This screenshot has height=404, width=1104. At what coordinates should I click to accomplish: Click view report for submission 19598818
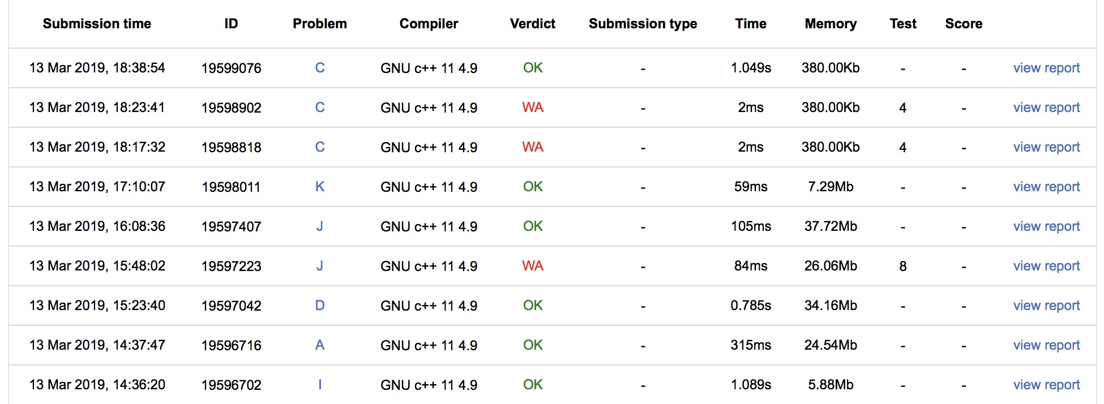pyautogui.click(x=1046, y=147)
